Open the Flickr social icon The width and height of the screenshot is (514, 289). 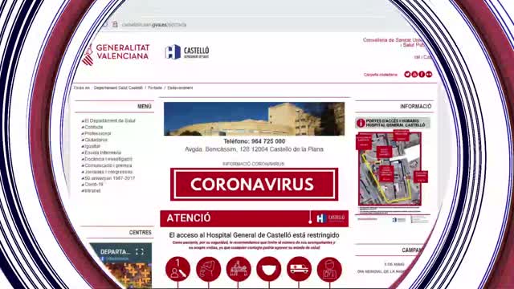(x=429, y=75)
